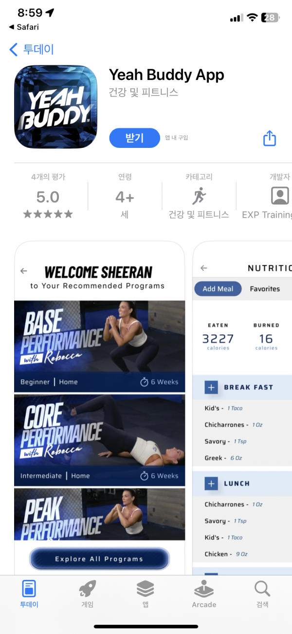Tap the plus icon beside BREAK FAST

[x=211, y=388]
